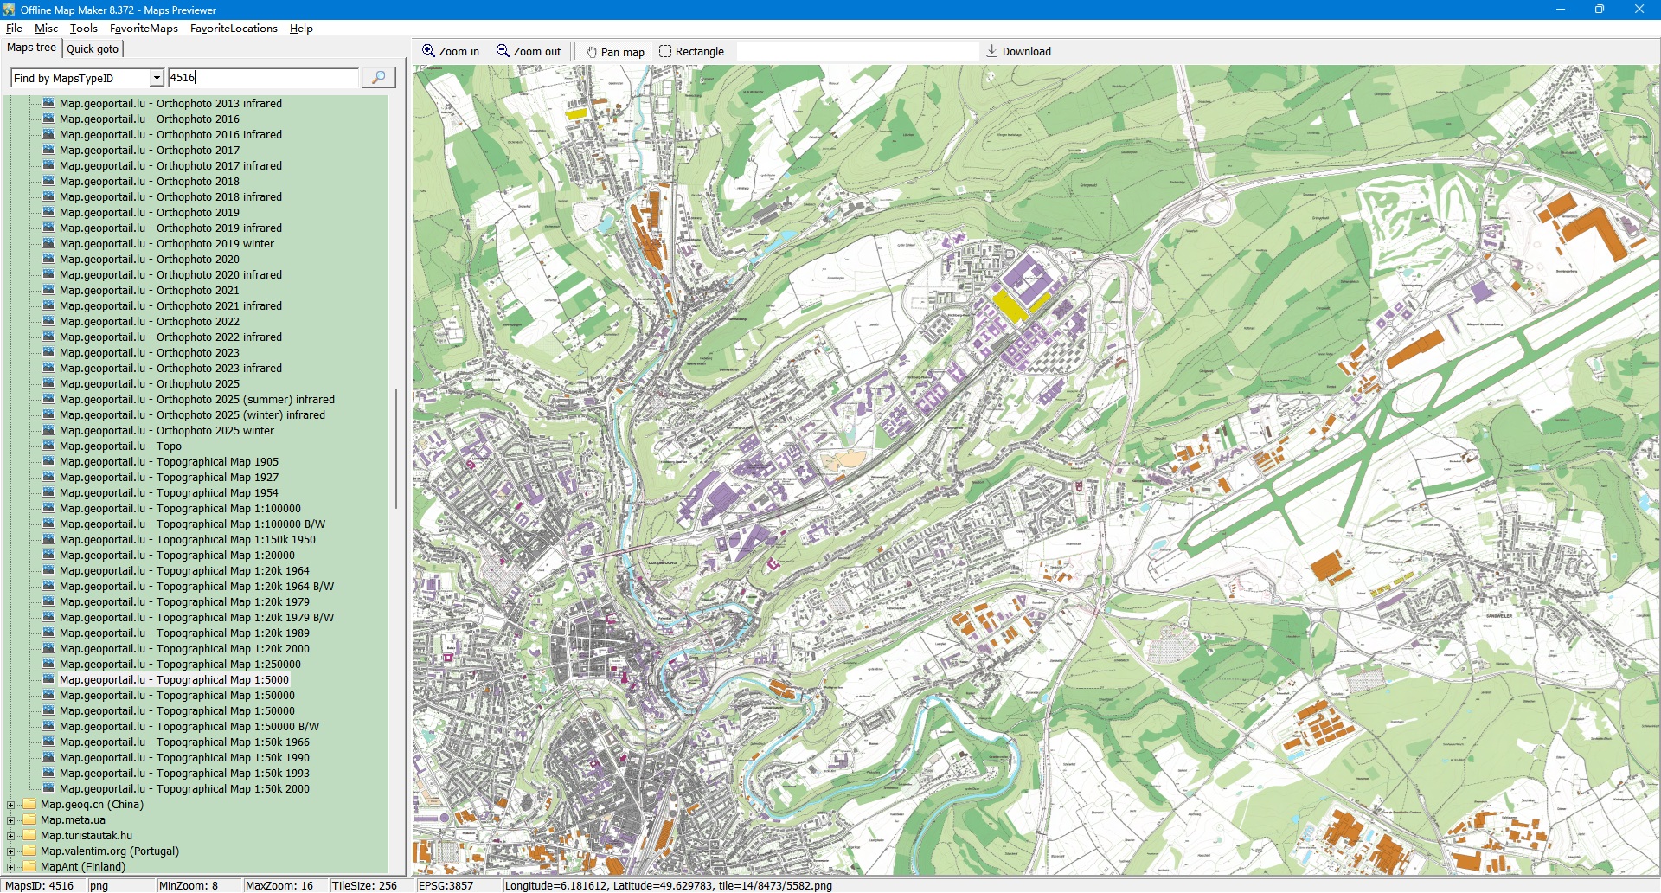Expand the Map.geoq.cn (China) folder
This screenshot has width=1661, height=893.
[11, 805]
